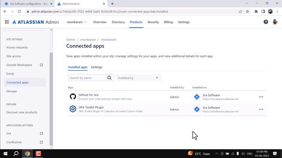Screen dimensions: 282x158
Task: Switch to Installed apps tab
Action: [x=78, y=67]
